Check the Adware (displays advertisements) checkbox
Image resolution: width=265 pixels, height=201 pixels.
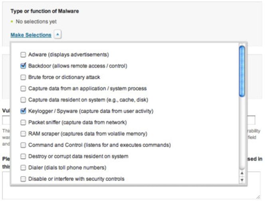(23, 55)
